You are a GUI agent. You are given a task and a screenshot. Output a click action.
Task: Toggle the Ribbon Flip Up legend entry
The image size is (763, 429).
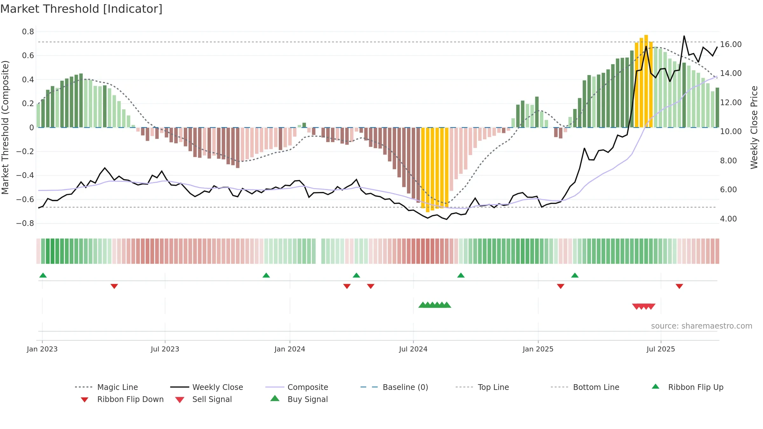[x=687, y=387]
